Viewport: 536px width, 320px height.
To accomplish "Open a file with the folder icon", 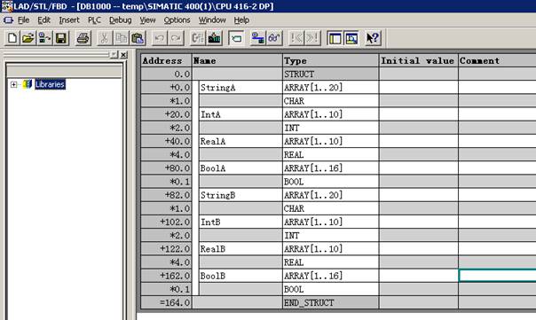I will click(x=28, y=38).
